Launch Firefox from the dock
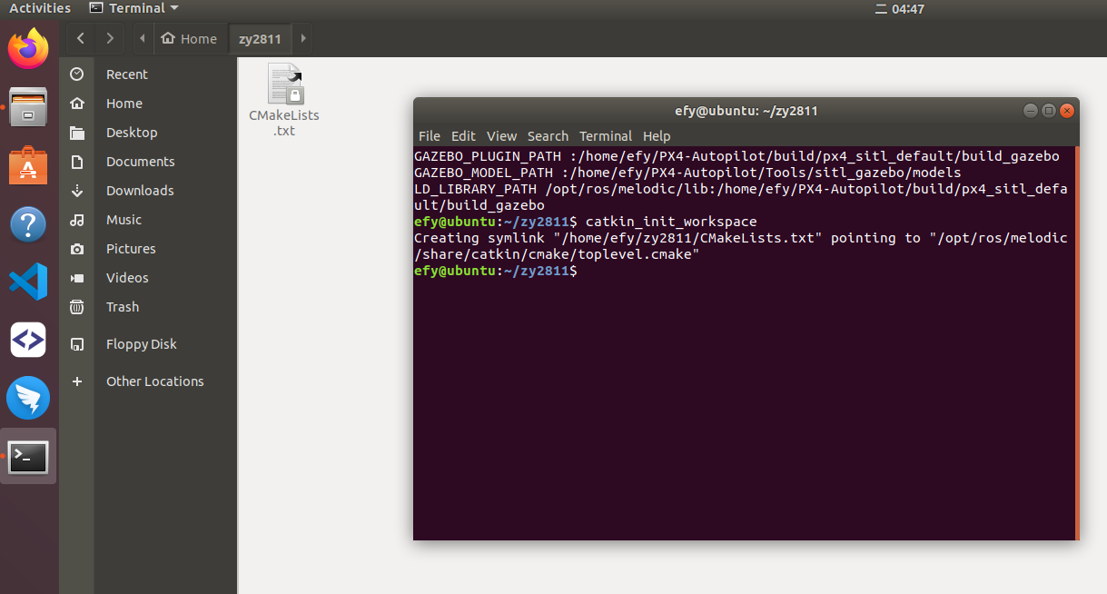The width and height of the screenshot is (1107, 594). pos(28,48)
